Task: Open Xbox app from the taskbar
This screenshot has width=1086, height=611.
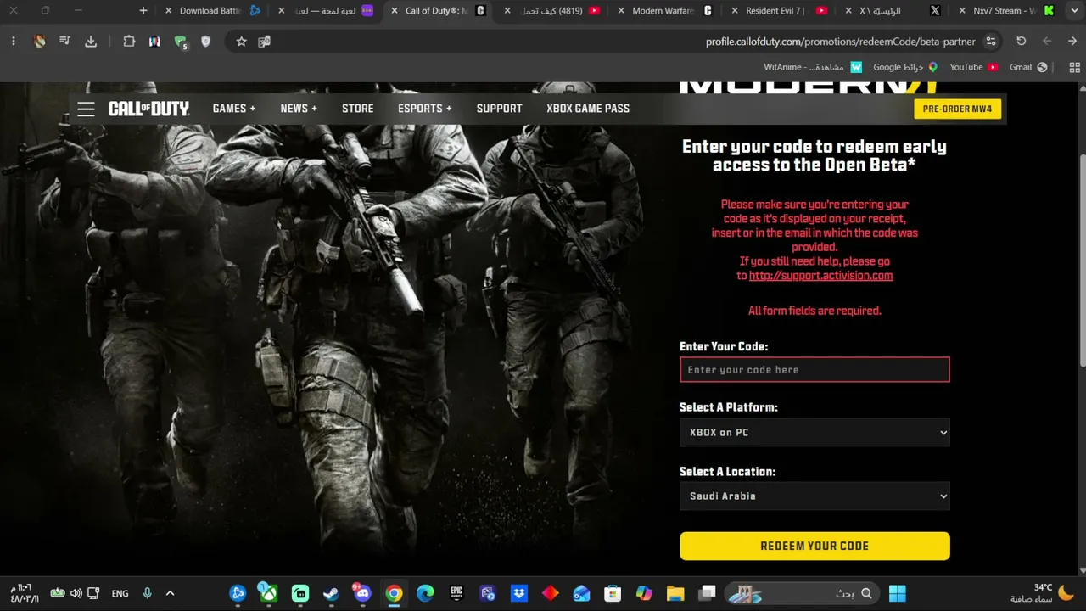Action: tap(269, 593)
